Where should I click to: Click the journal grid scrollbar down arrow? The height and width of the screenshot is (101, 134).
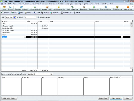pyautogui.click(x=131, y=68)
